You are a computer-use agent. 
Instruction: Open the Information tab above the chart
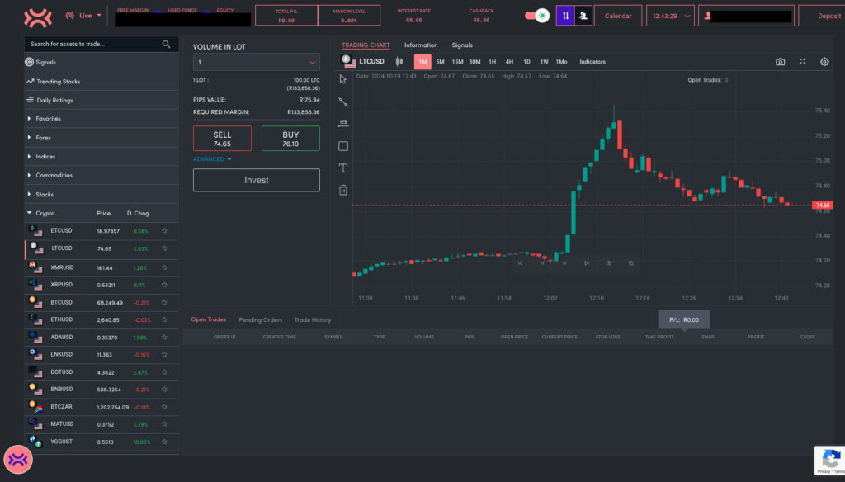pyautogui.click(x=421, y=45)
